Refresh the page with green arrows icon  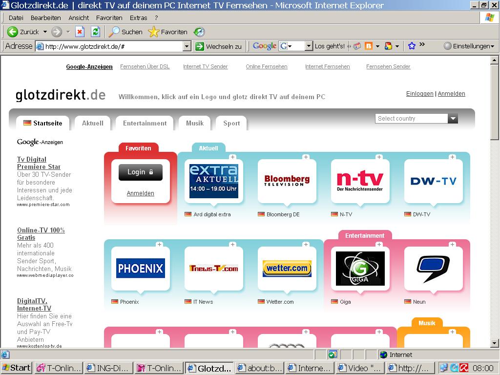pos(95,32)
